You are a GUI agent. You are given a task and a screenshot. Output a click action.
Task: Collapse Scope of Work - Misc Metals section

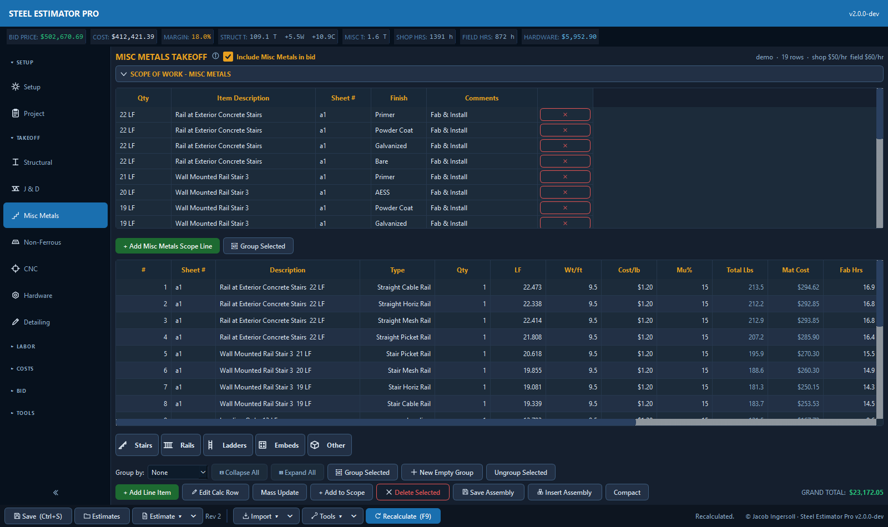pyautogui.click(x=500, y=74)
